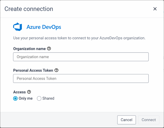Click the Create connection title text

coord(29,9)
